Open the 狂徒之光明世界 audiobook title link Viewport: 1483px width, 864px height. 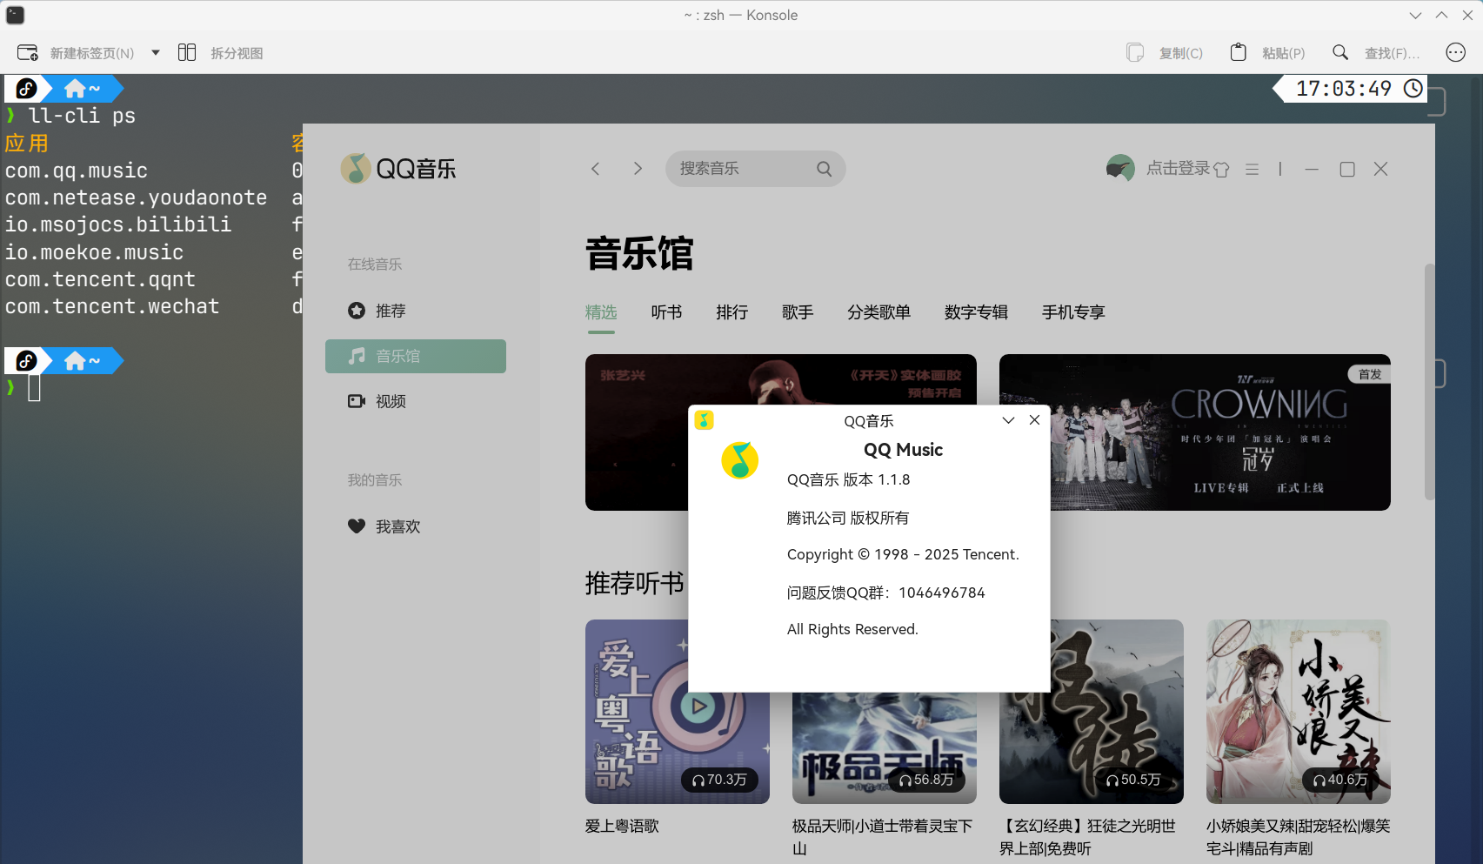click(x=1087, y=837)
